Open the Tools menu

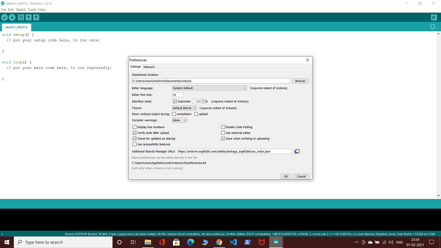[x=32, y=9]
